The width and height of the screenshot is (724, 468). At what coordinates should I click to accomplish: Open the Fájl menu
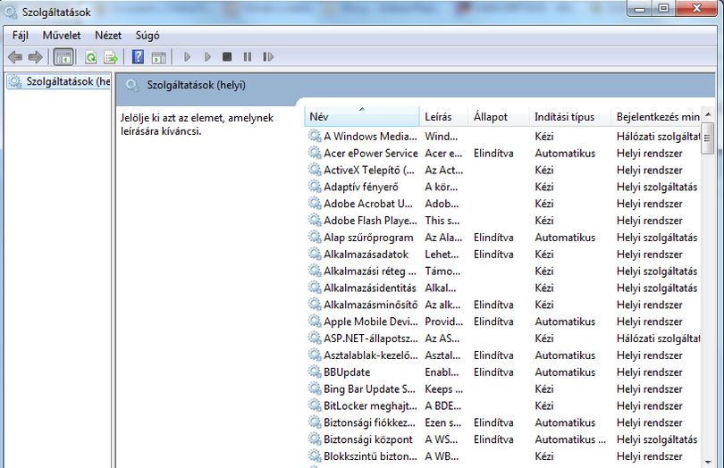point(21,36)
